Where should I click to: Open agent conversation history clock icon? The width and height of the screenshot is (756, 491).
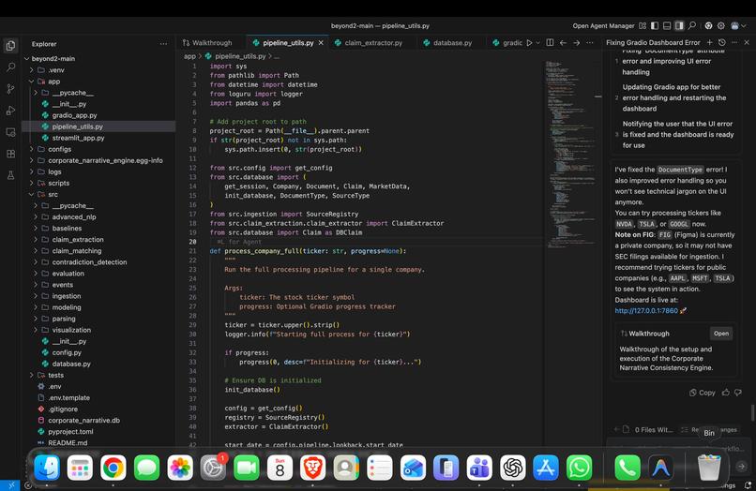click(x=722, y=42)
